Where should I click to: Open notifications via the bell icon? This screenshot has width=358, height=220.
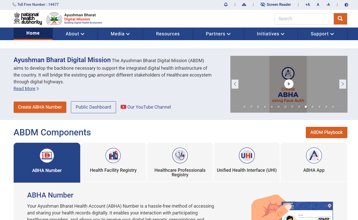tap(226, 5)
